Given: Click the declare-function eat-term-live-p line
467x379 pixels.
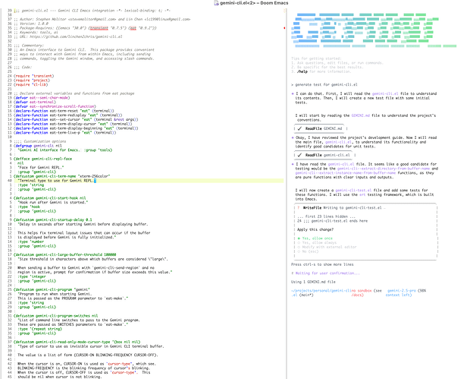Looking at the screenshot, I should click(65, 132).
